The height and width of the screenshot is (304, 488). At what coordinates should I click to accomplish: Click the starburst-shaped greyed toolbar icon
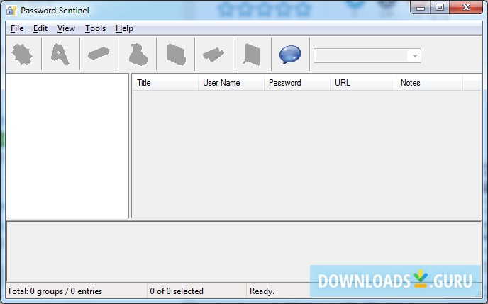[x=22, y=55]
